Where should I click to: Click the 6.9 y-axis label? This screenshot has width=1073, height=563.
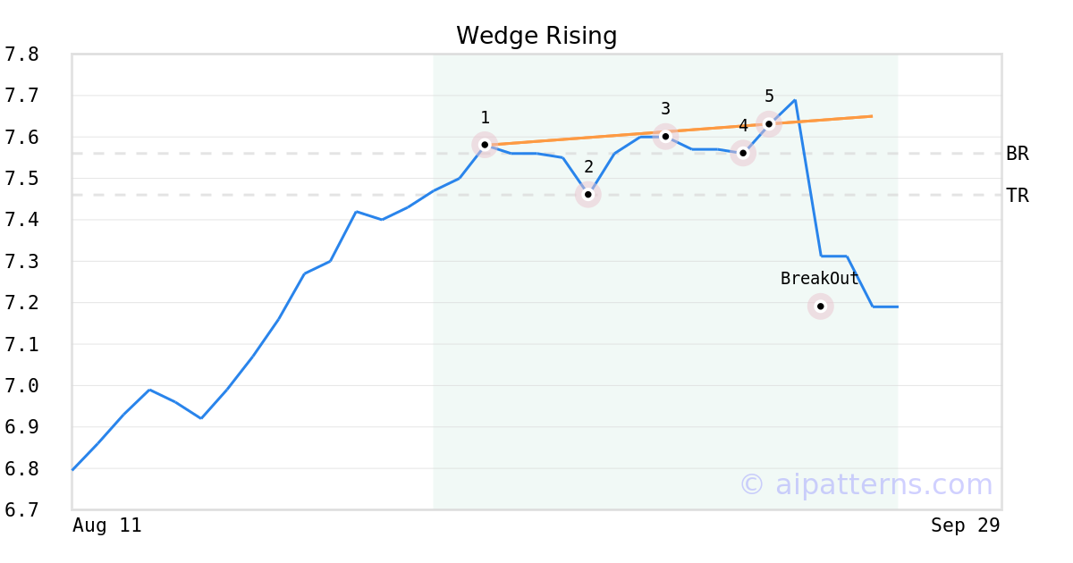click(x=21, y=427)
